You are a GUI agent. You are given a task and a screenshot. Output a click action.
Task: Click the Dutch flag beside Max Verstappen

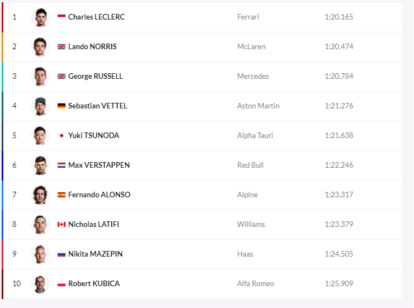[61, 165]
